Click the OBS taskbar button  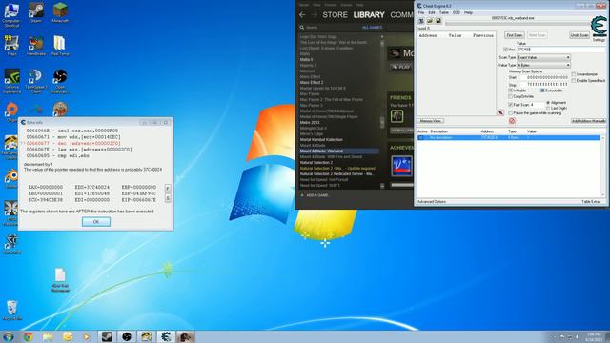127,336
